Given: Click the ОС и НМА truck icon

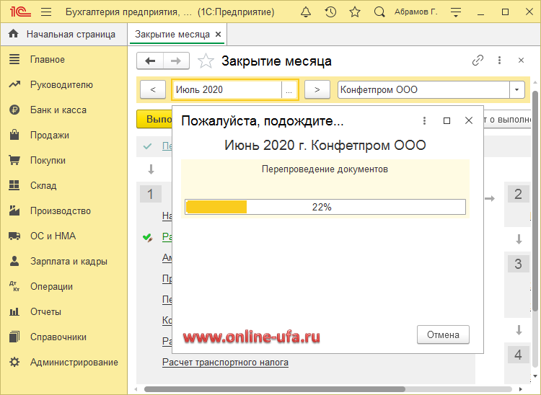Looking at the screenshot, I should 14,236.
